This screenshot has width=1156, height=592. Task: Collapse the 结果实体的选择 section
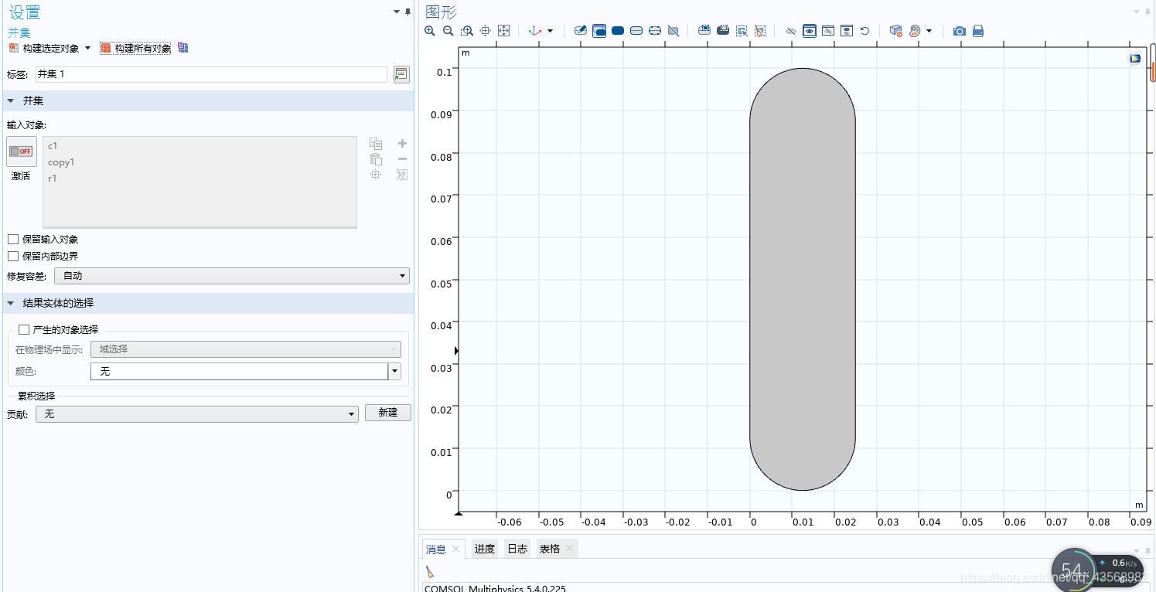[209, 303]
